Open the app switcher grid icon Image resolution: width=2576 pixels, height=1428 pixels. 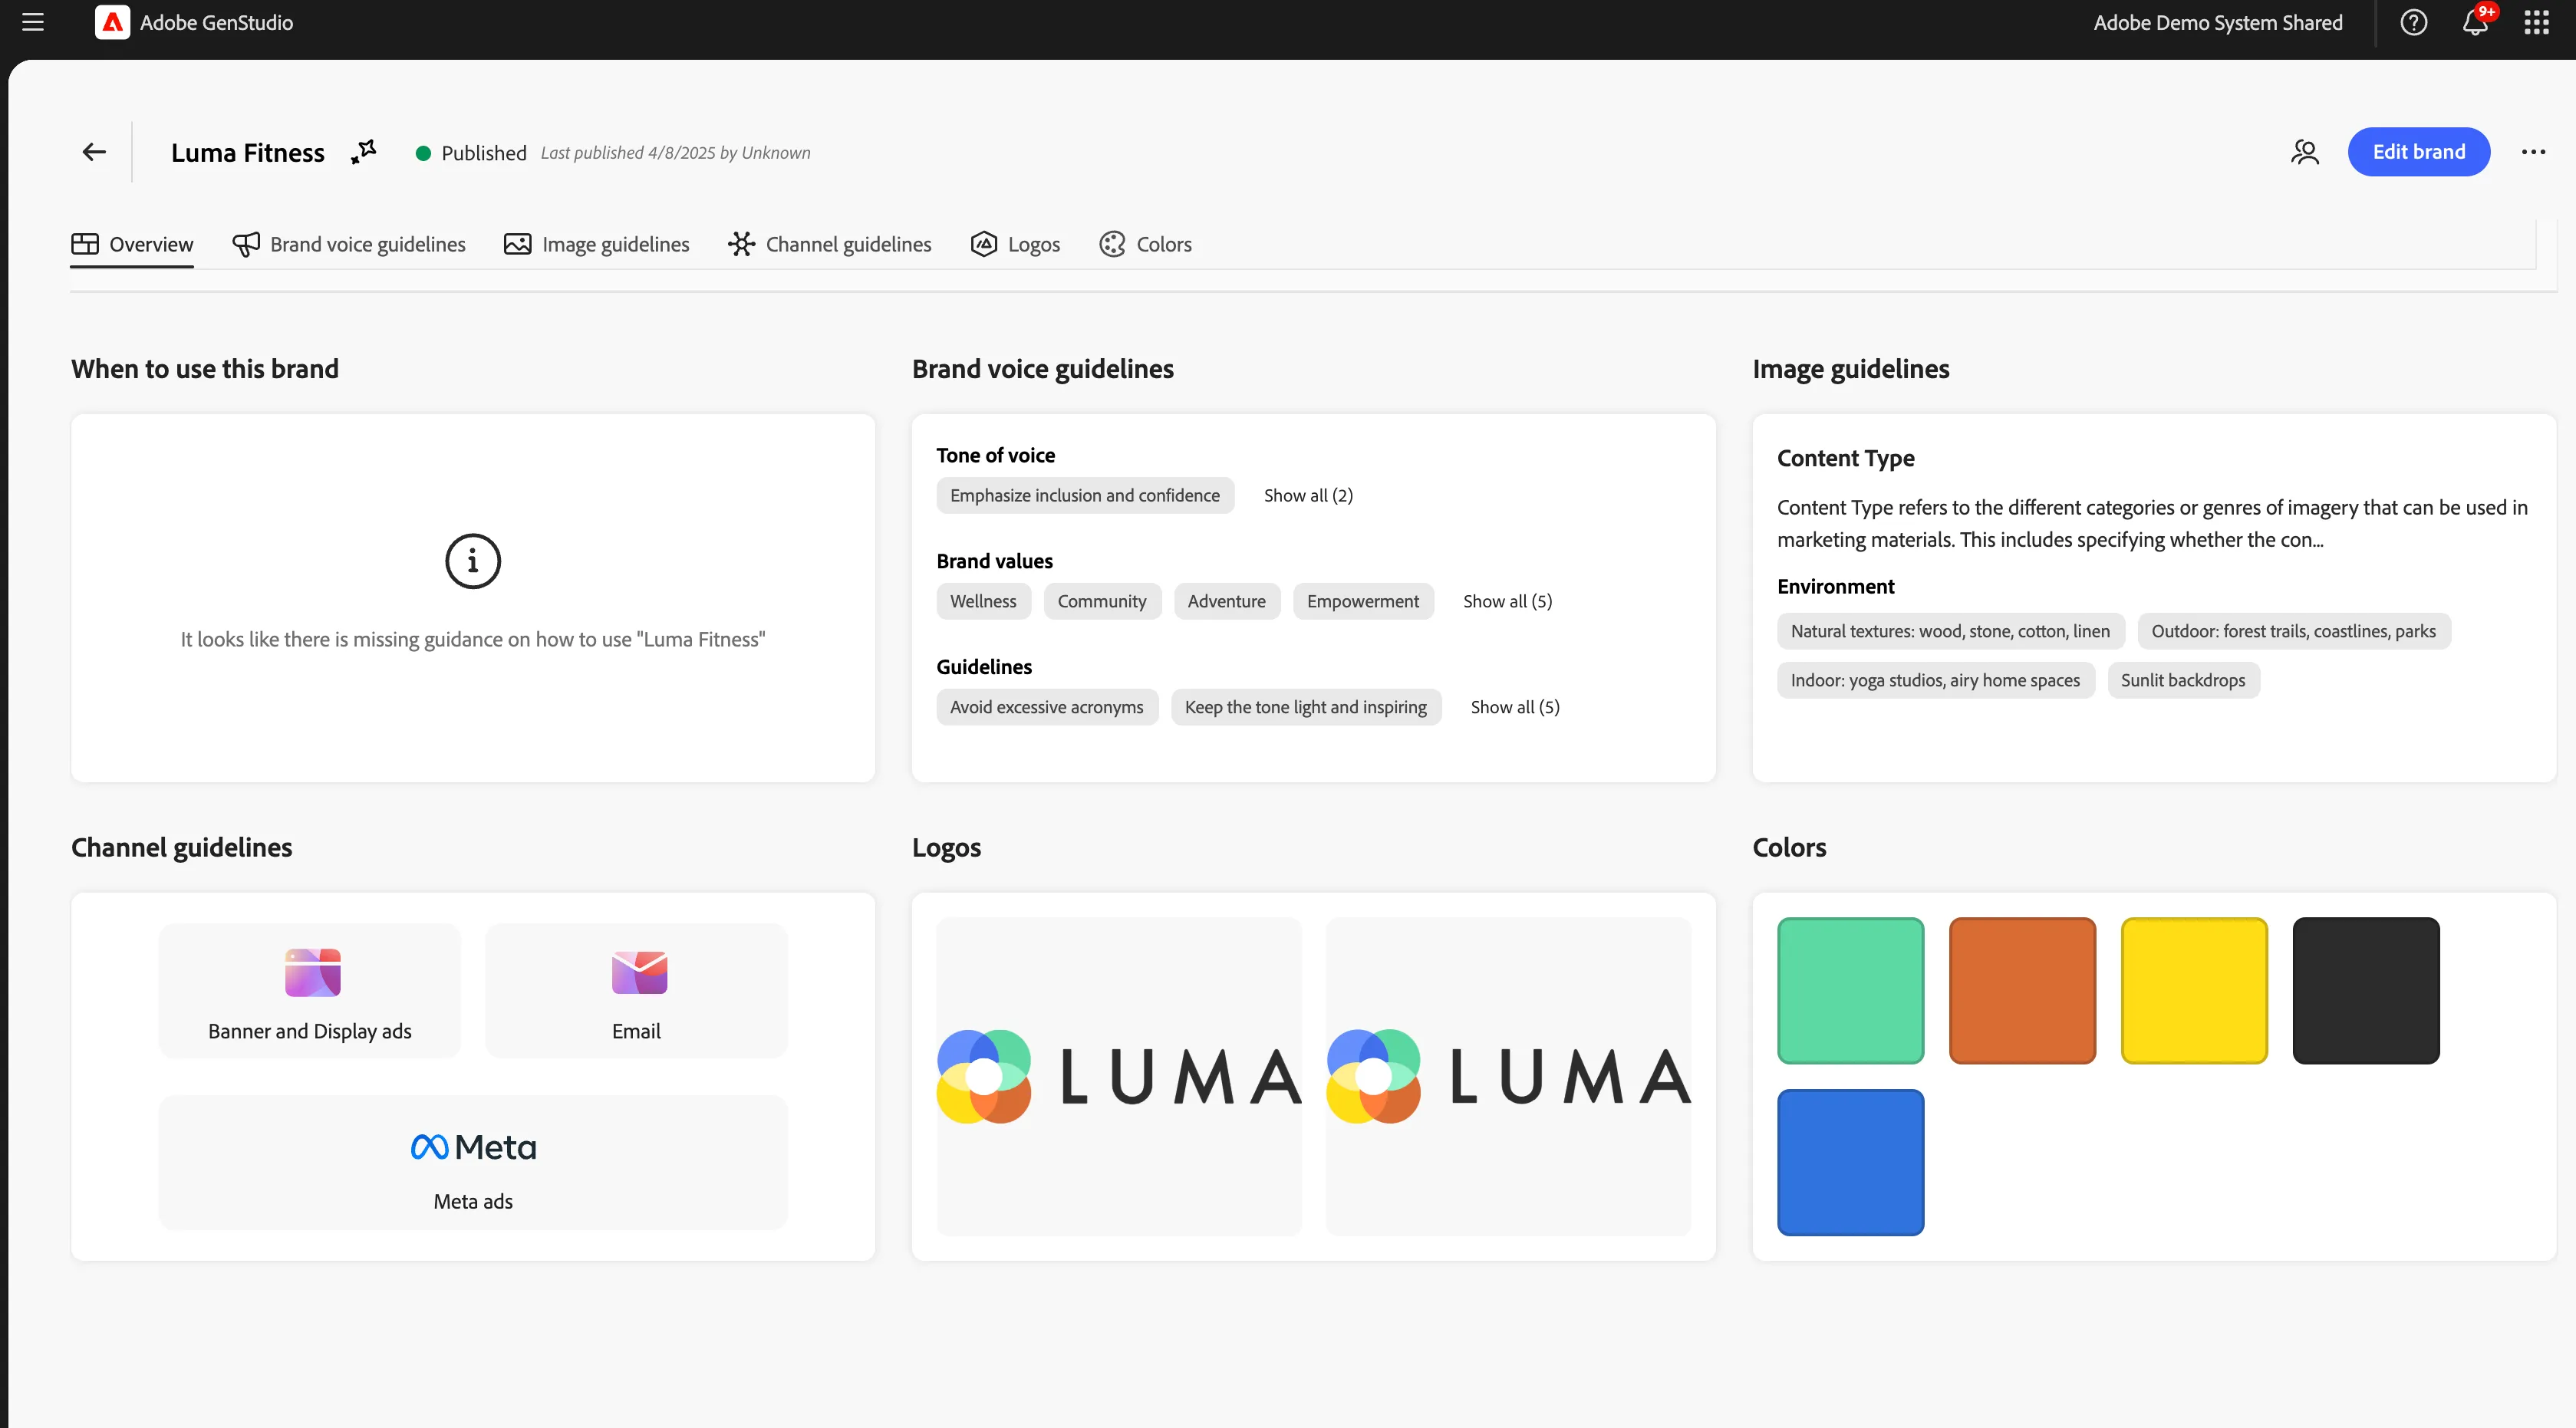pos(2537,22)
